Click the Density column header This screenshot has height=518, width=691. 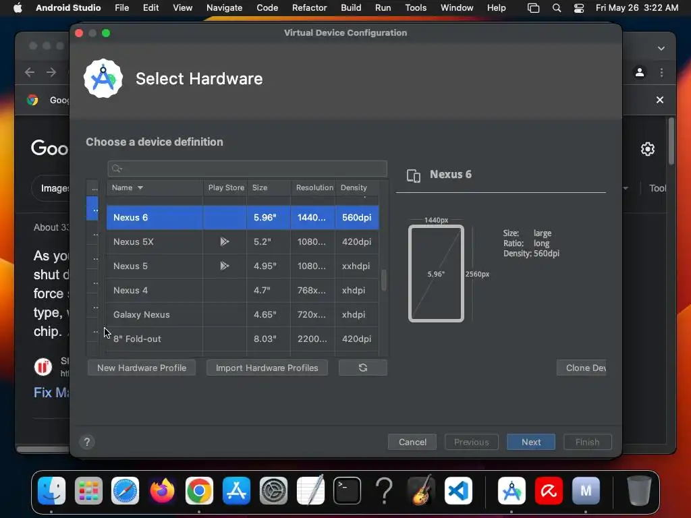tap(357, 188)
